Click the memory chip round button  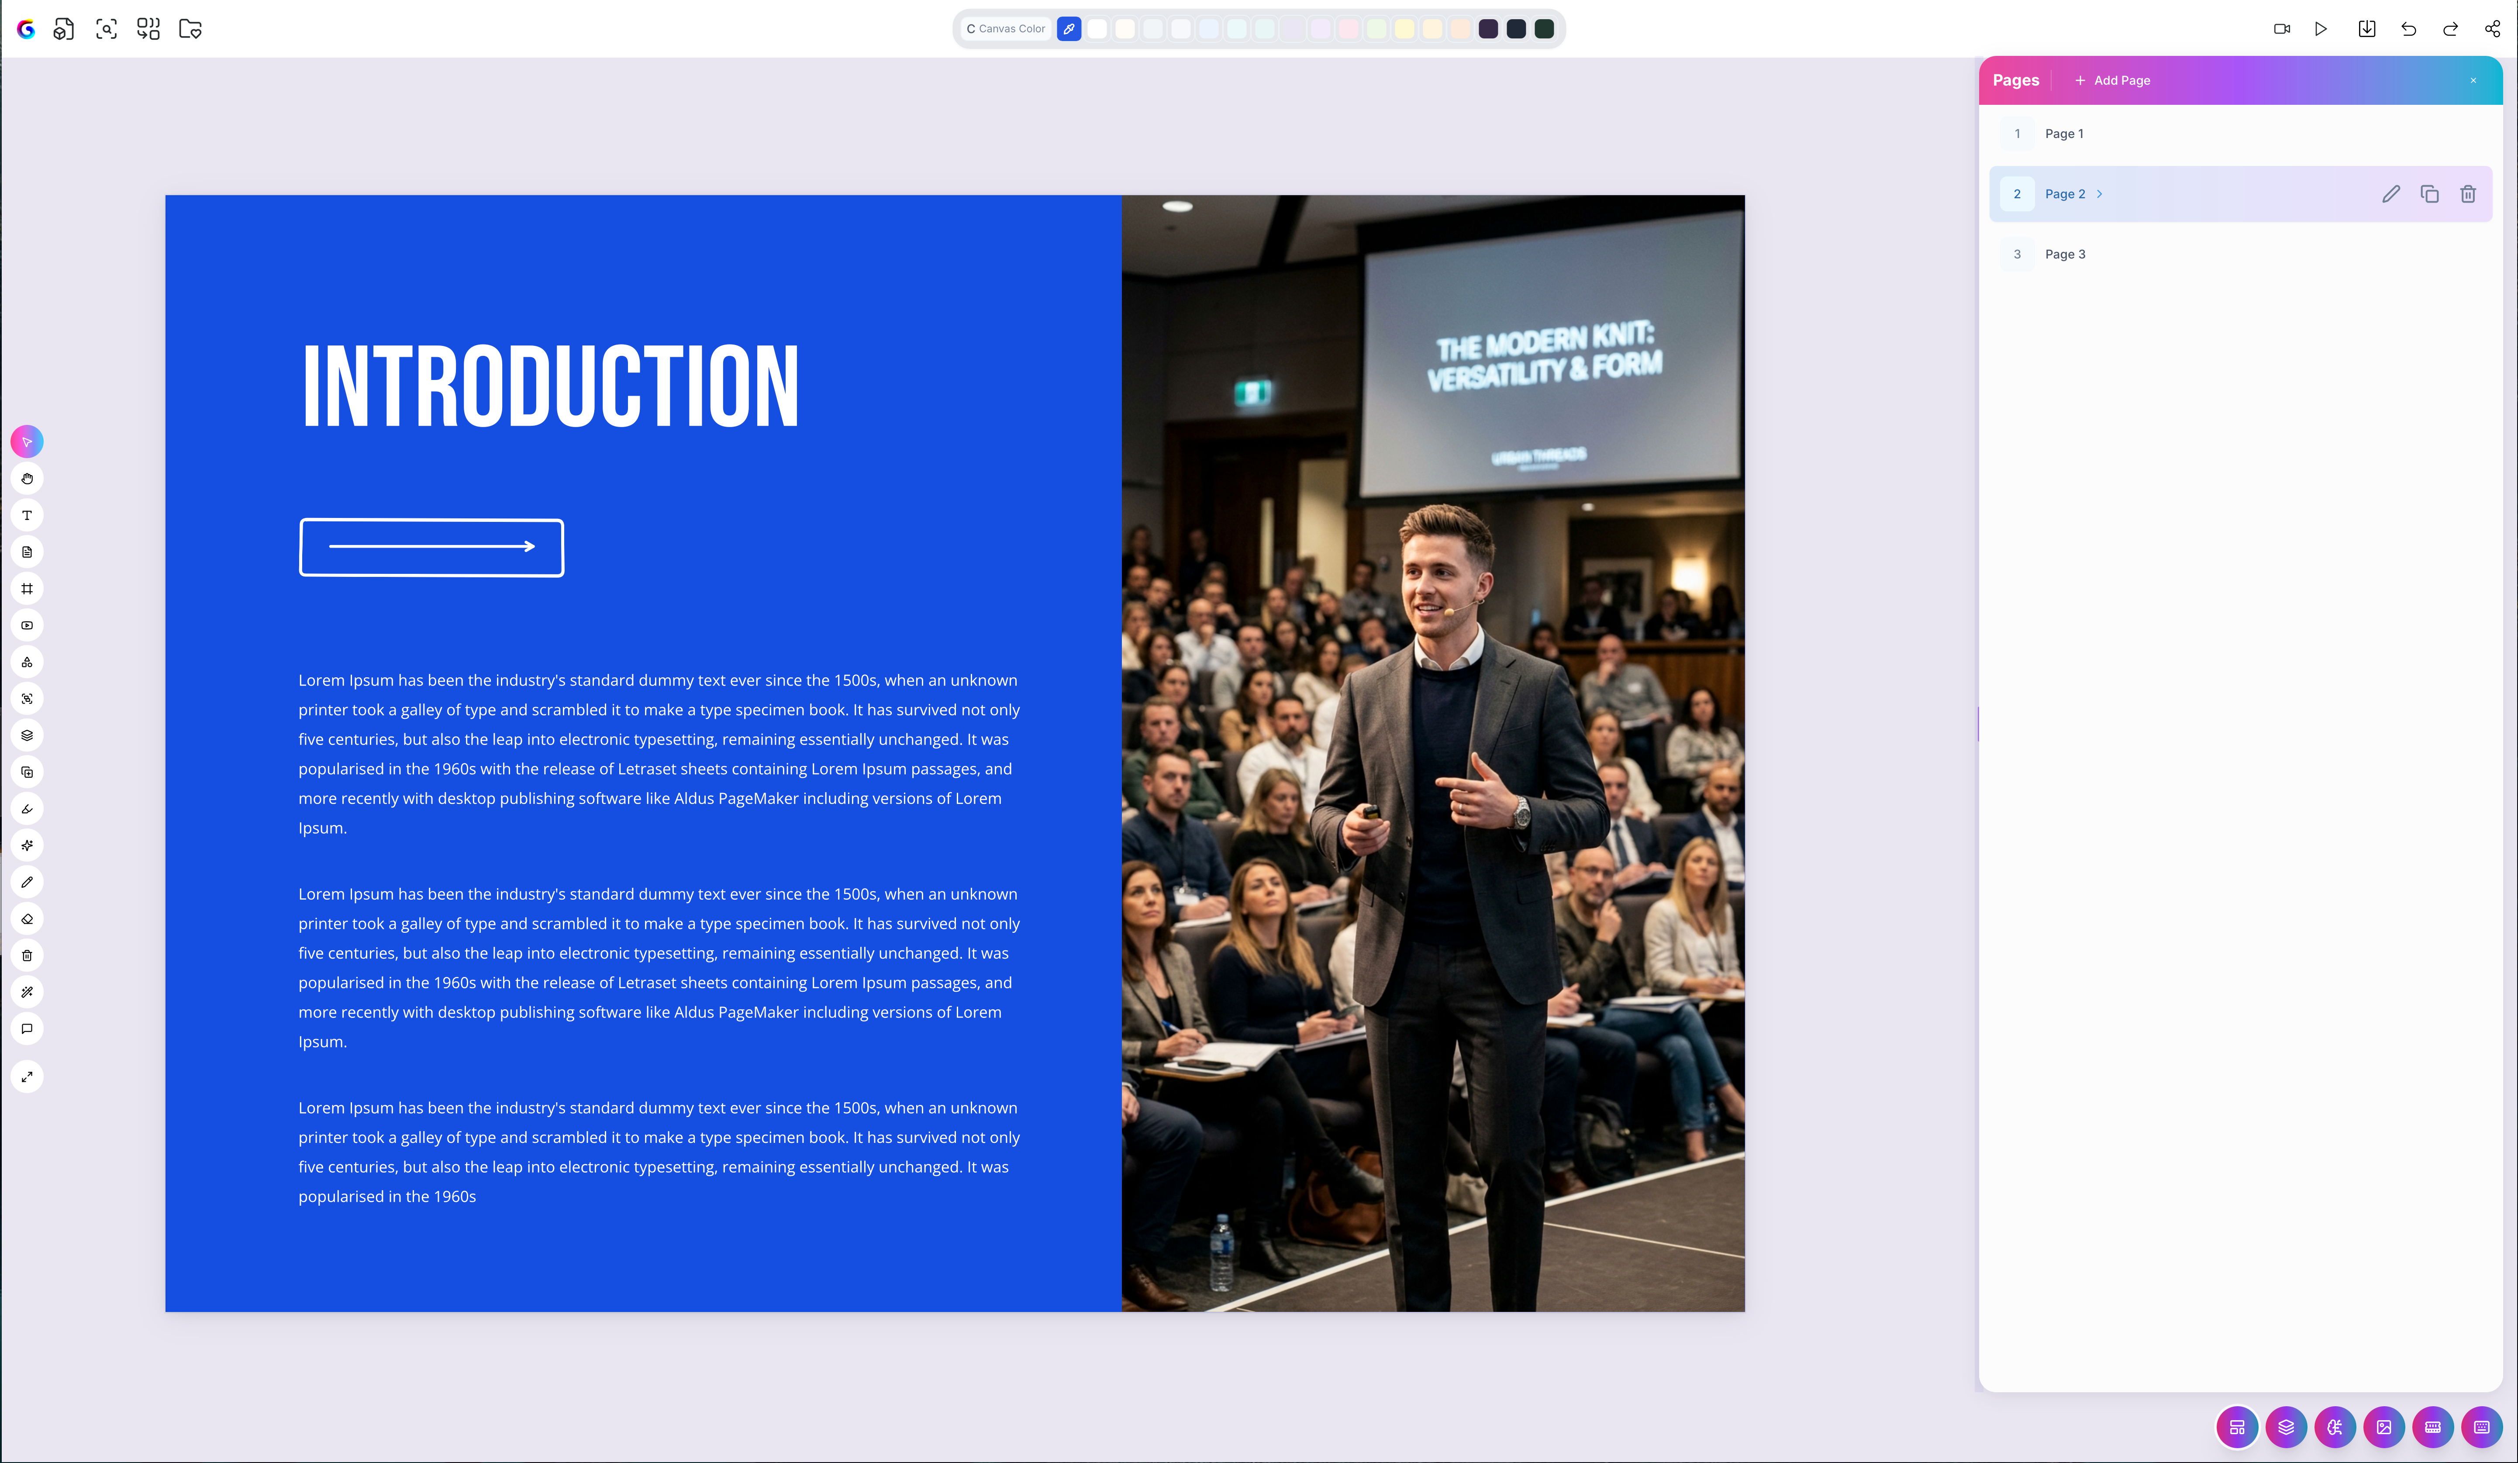tap(2433, 1427)
